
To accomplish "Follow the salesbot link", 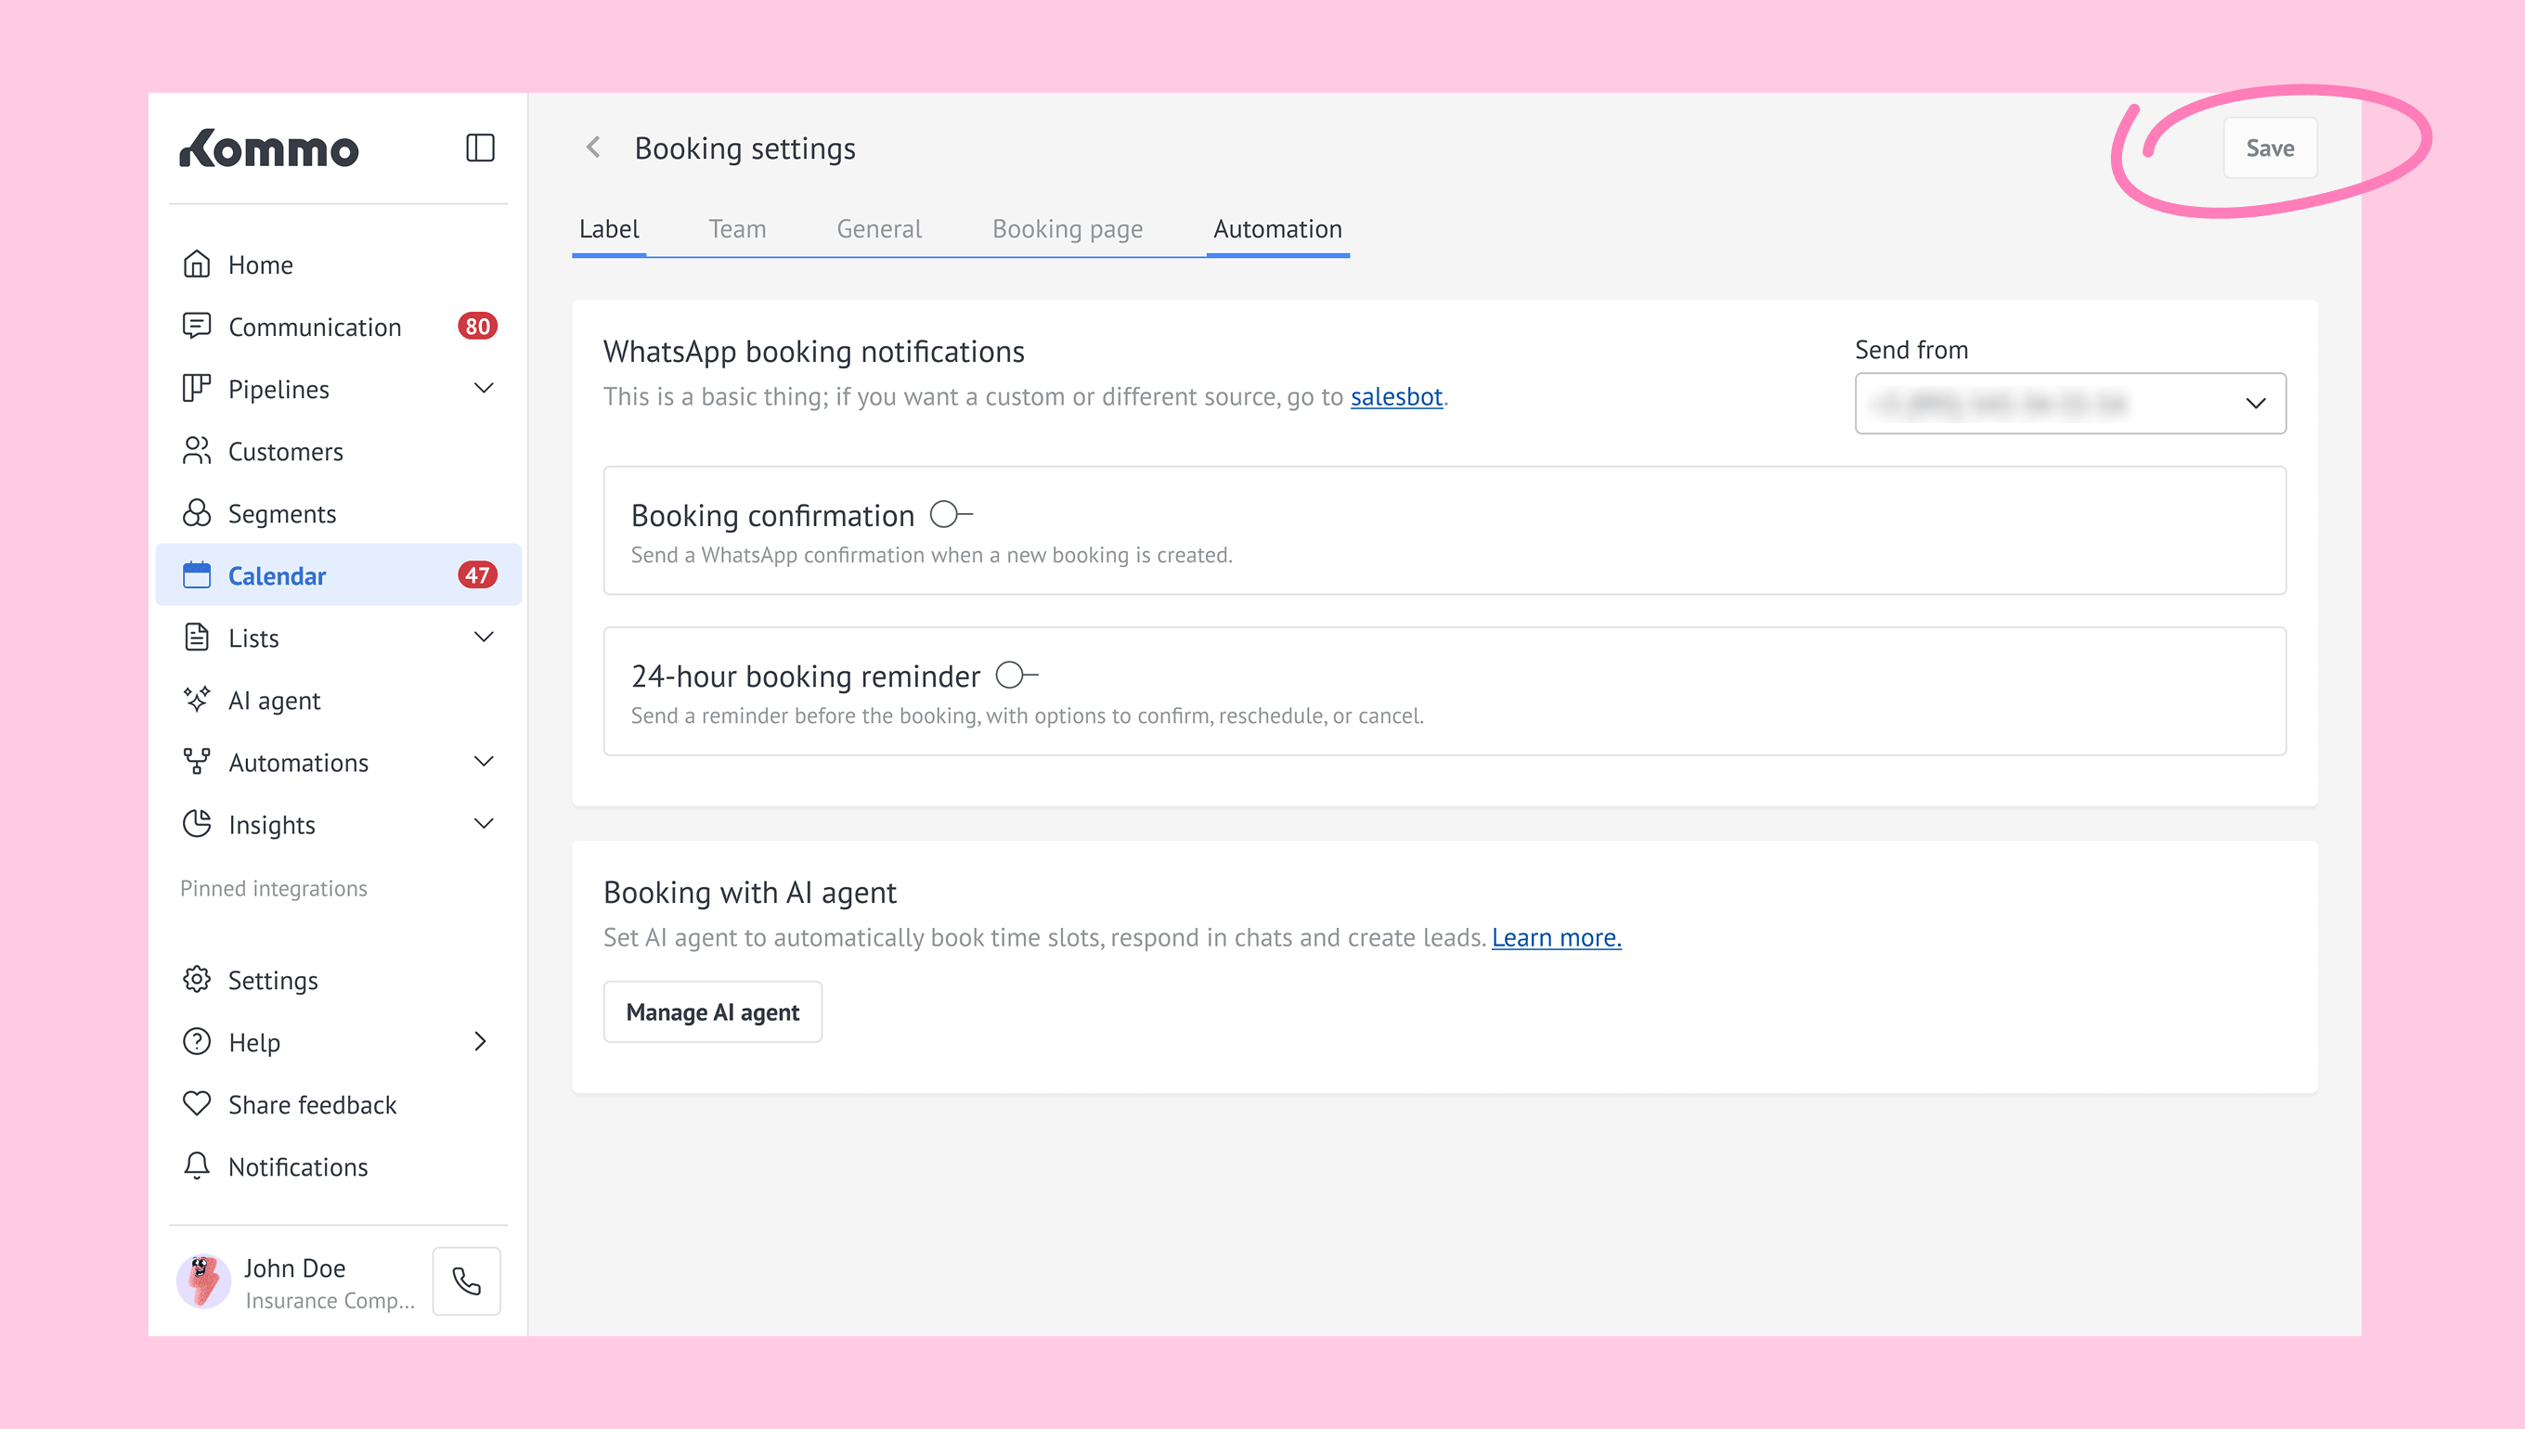I will pos(1396,396).
